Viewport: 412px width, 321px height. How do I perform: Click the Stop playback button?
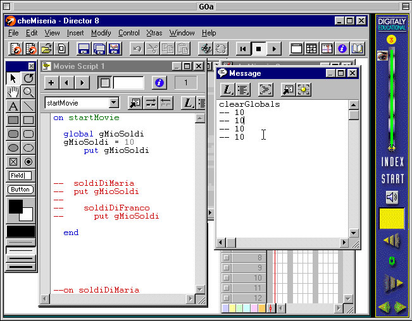(259, 49)
